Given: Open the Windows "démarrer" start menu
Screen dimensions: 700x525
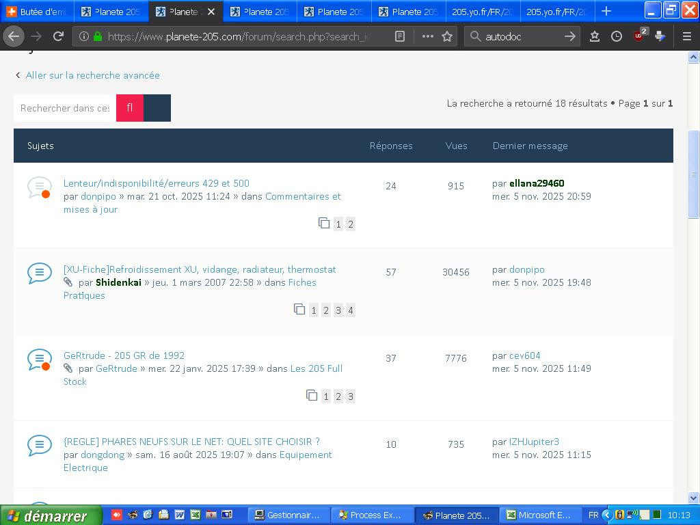Looking at the screenshot, I should (x=51, y=515).
